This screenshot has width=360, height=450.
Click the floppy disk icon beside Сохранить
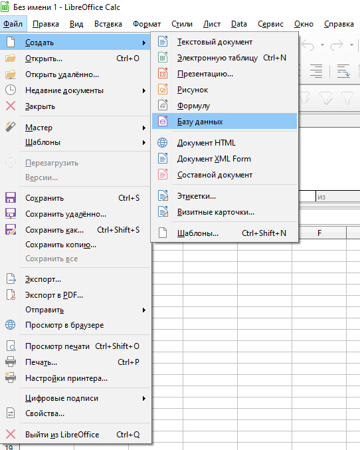(x=11, y=197)
